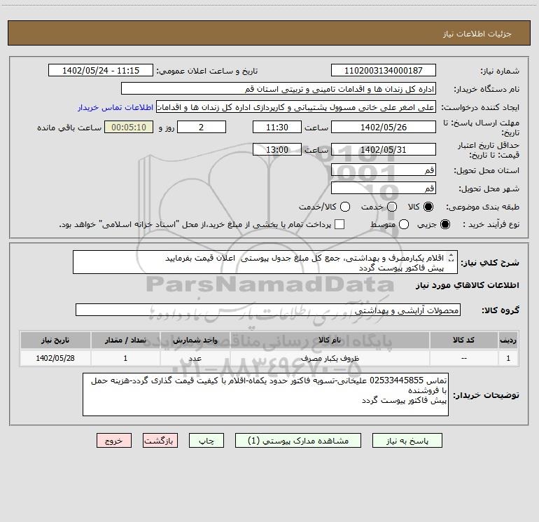This screenshot has height=522, width=539.
Task: Select the خدمت radio button
Action: [392, 207]
